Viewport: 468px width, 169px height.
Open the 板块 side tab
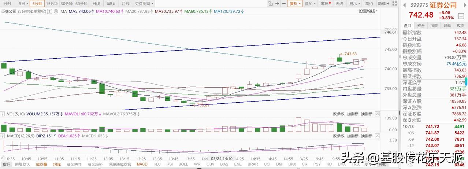[x=460, y=26]
